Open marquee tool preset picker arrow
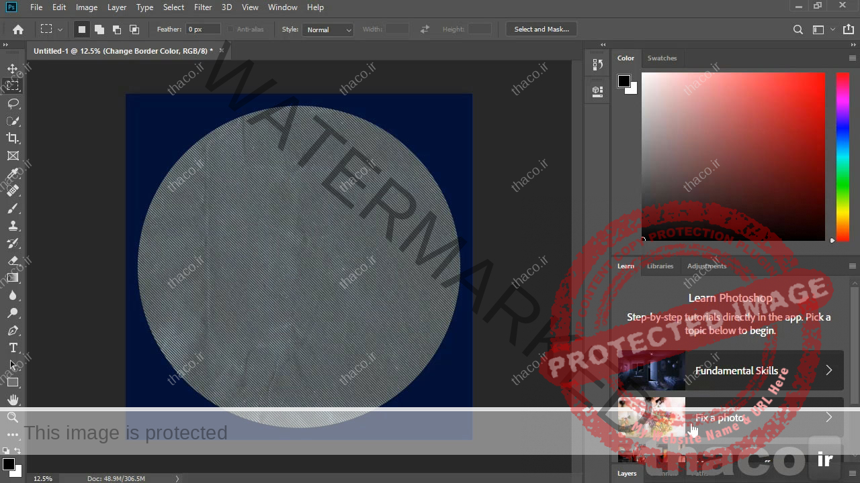This screenshot has width=860, height=483. coord(60,30)
